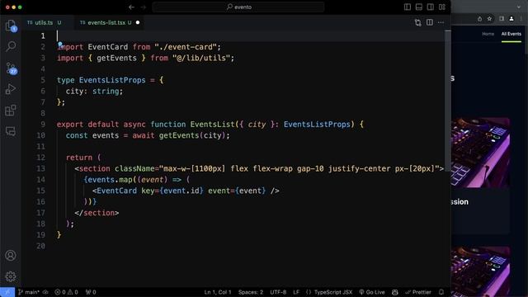Change the LF end of line sequence

pos(296,292)
